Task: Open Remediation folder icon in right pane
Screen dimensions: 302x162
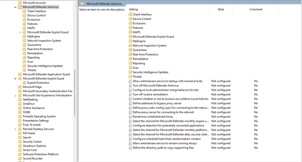Action: [x=130, y=59]
